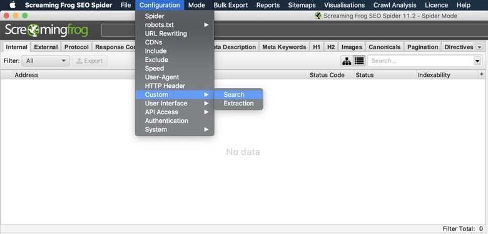The height and width of the screenshot is (234, 488).
Task: Expand the User Interface submenu
Action: (x=175, y=104)
